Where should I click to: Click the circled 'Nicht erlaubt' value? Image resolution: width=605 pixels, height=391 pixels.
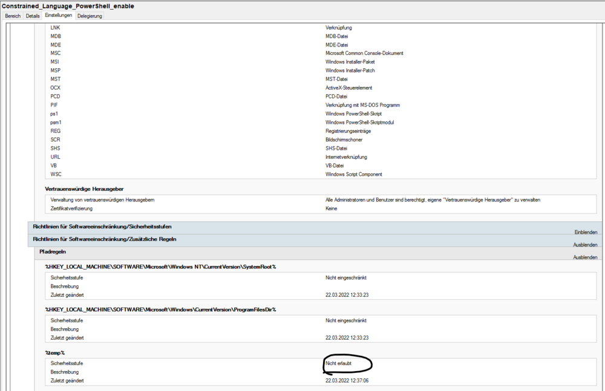pos(338,363)
